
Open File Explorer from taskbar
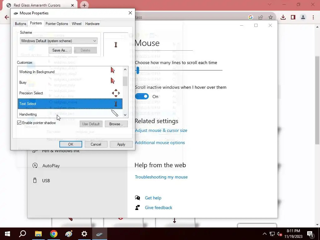pos(38,234)
